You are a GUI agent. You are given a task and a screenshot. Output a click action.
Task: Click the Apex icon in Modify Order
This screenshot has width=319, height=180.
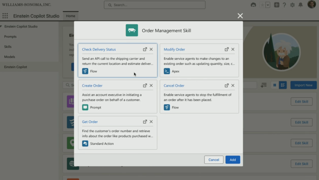[x=167, y=71]
